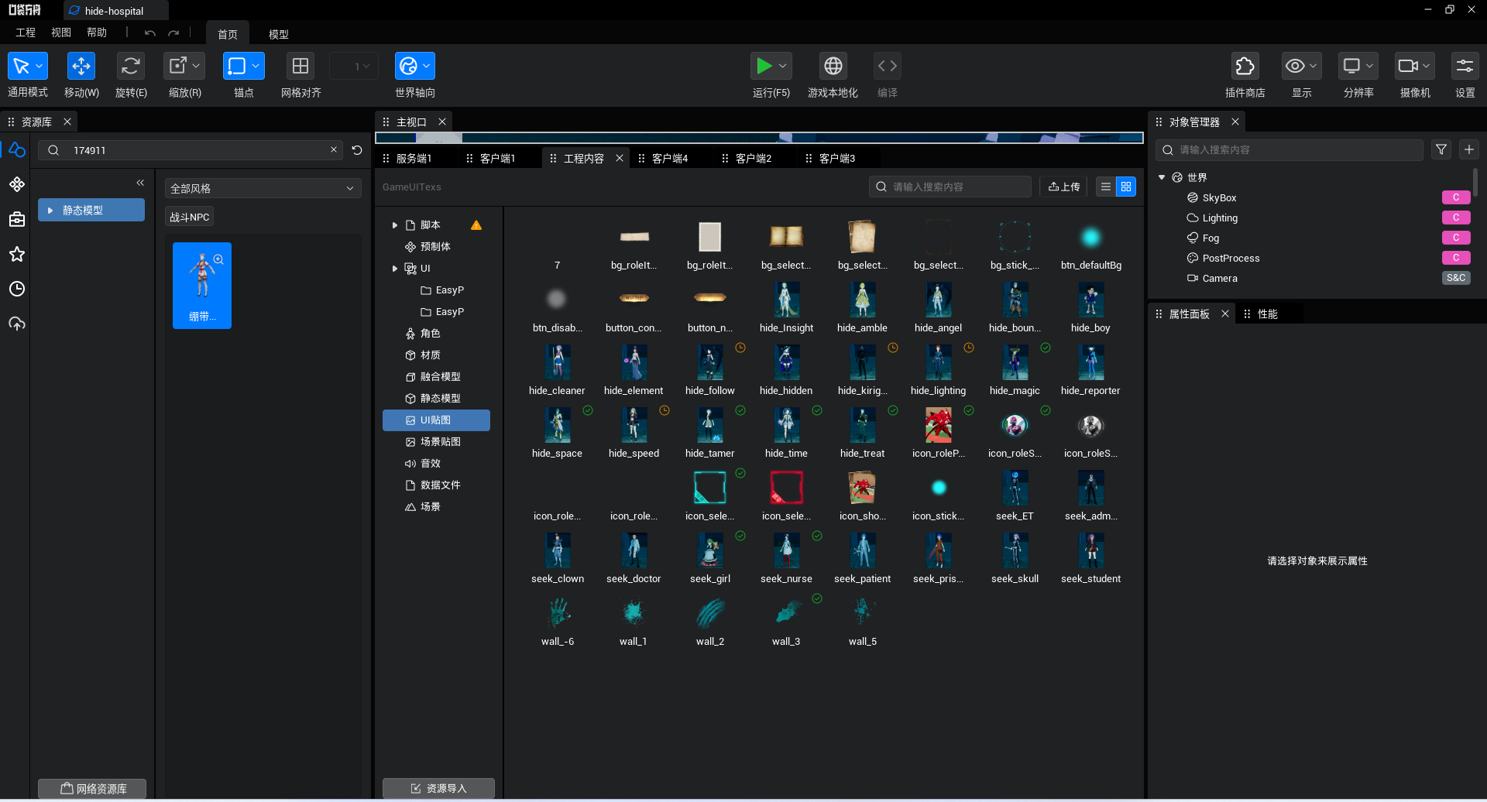The image size is (1487, 802).
Task: Select SkyBox in object manager
Action: pos(1219,197)
